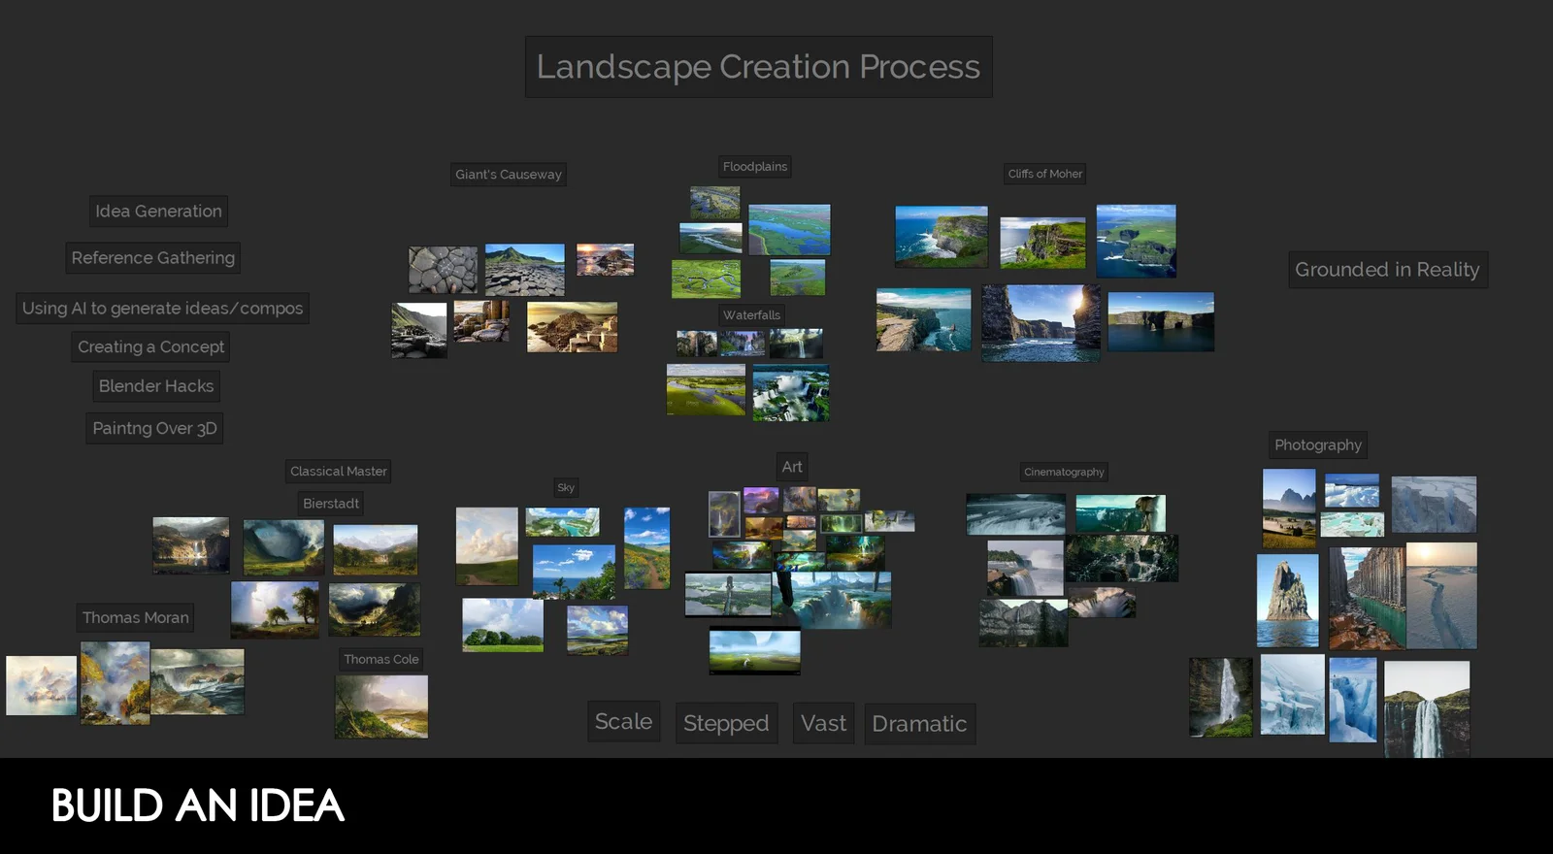Click the pale misty Thomas Moran painting

[42, 686]
